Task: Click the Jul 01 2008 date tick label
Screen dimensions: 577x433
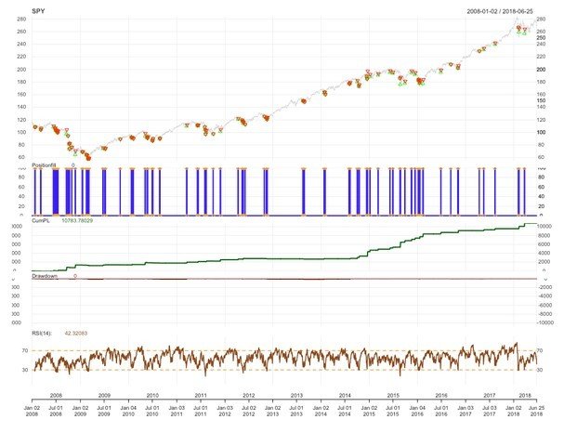Action: (56, 411)
